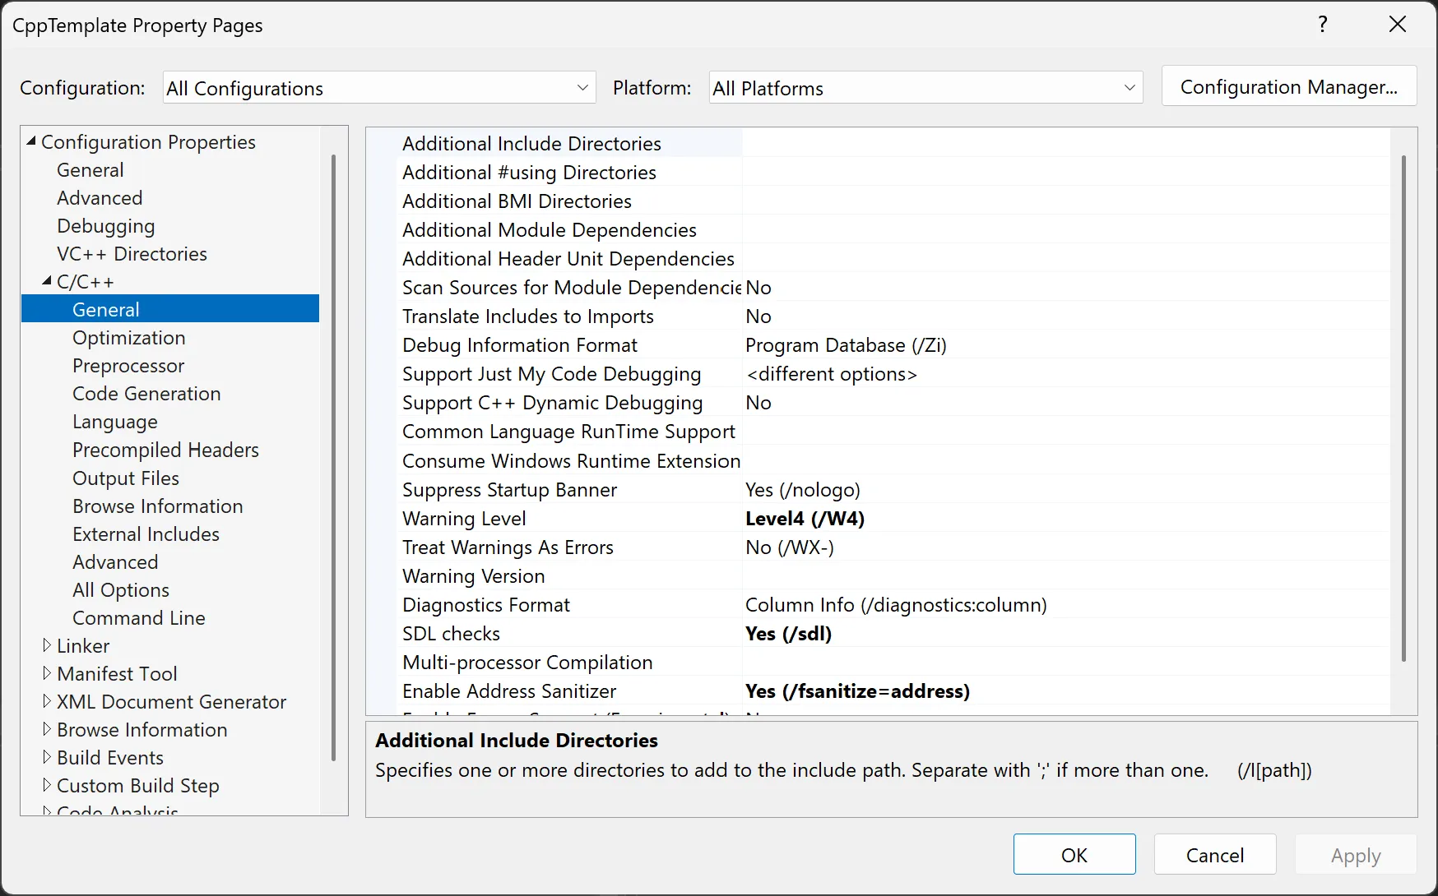Click the Yes (/sdl) value

tap(788, 633)
